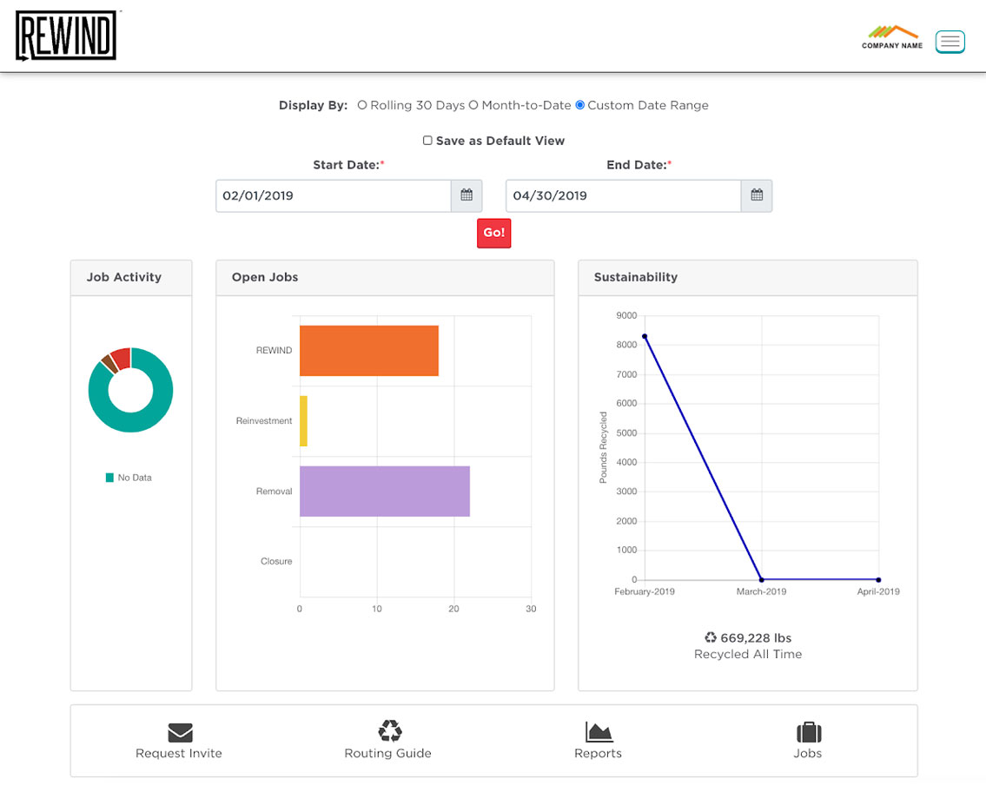This screenshot has height=785, width=986.
Task: Click the Jobs briefcase icon
Action: point(808,731)
